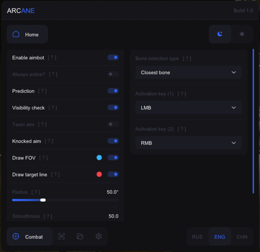This screenshot has width=260, height=252.
Task: Toggle the Knocked aim switch
Action: 113,141
